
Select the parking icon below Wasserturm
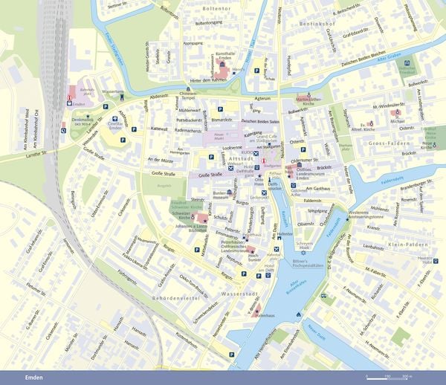pyautogui.click(x=106, y=107)
